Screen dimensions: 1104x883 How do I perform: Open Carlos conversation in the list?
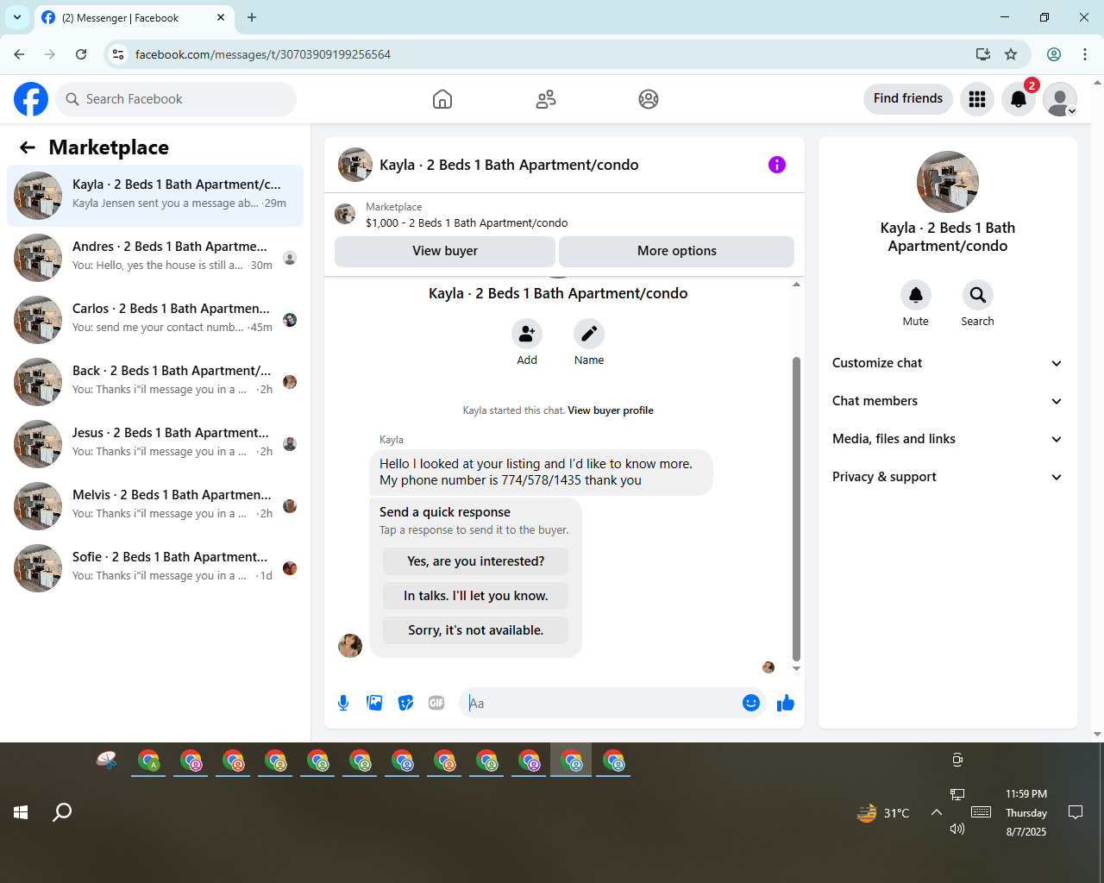point(155,320)
